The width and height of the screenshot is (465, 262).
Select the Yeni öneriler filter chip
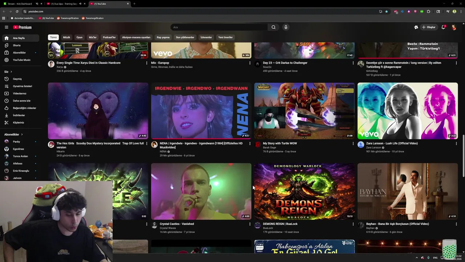click(x=225, y=37)
